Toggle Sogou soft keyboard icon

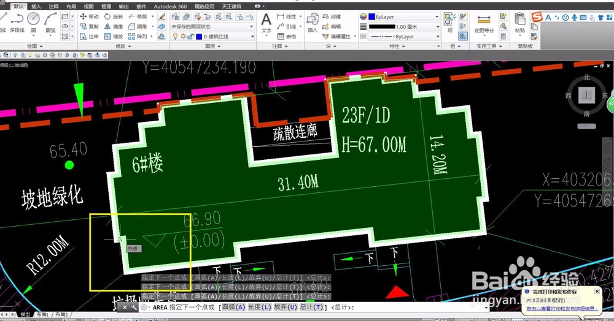[583, 17]
